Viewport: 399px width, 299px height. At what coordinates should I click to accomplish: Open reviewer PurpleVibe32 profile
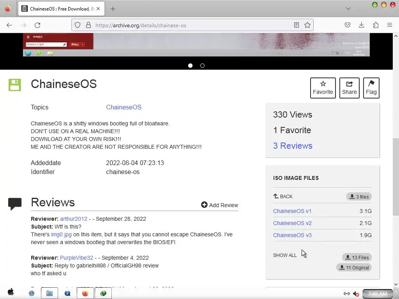77,258
